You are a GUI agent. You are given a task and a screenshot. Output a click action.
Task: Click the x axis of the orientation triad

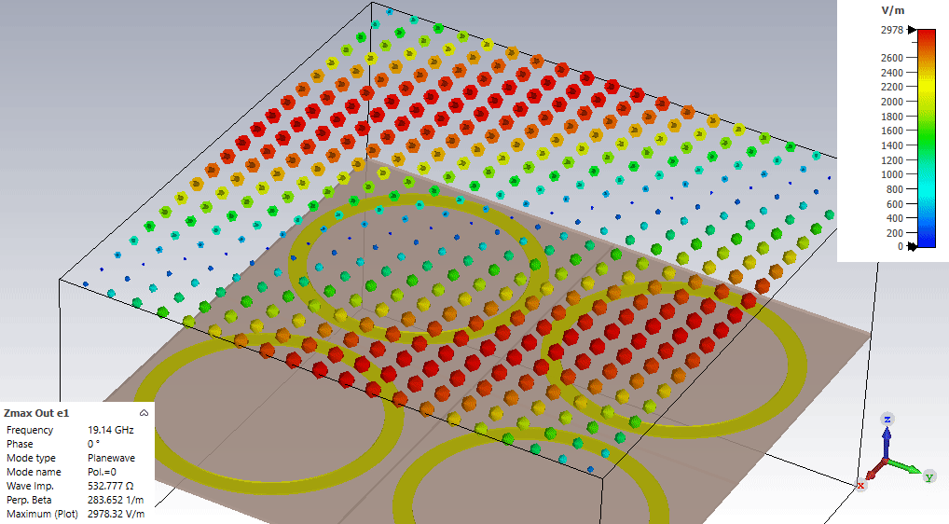coord(869,476)
